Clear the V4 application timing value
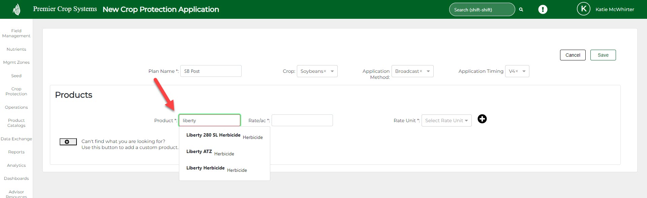 pyautogui.click(x=517, y=71)
